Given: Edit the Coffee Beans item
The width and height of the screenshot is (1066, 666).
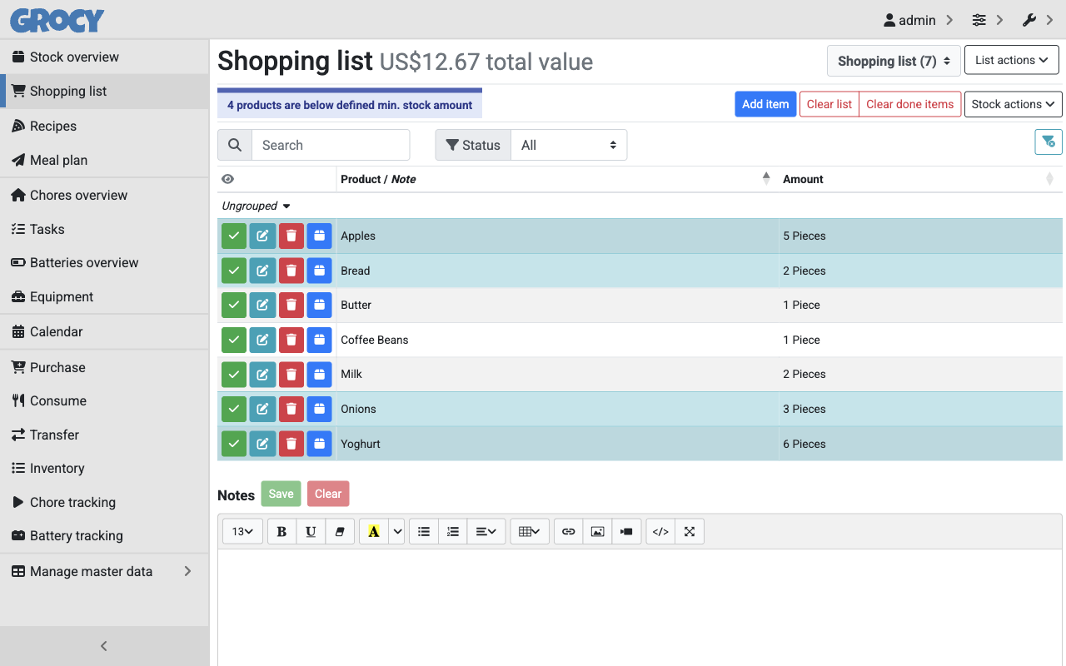Looking at the screenshot, I should 262,340.
